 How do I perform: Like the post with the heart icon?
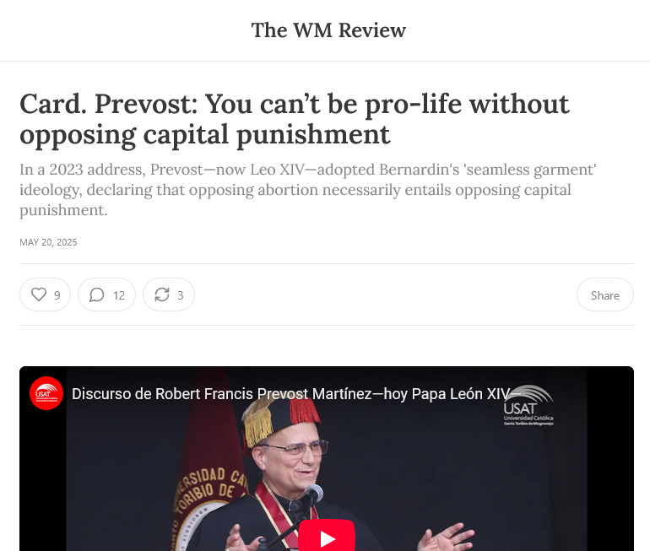pyautogui.click(x=39, y=294)
